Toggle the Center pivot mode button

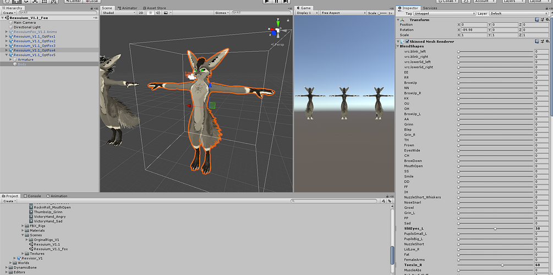73,2
